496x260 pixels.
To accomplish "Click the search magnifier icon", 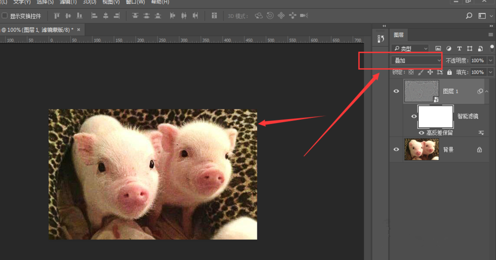I will tap(469, 16).
